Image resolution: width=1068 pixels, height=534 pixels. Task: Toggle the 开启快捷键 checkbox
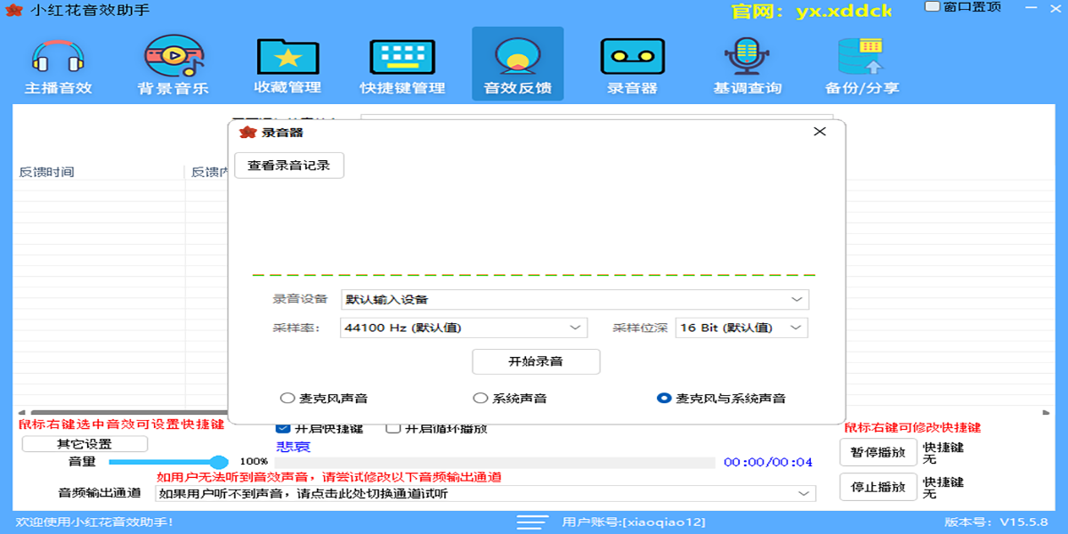(283, 428)
